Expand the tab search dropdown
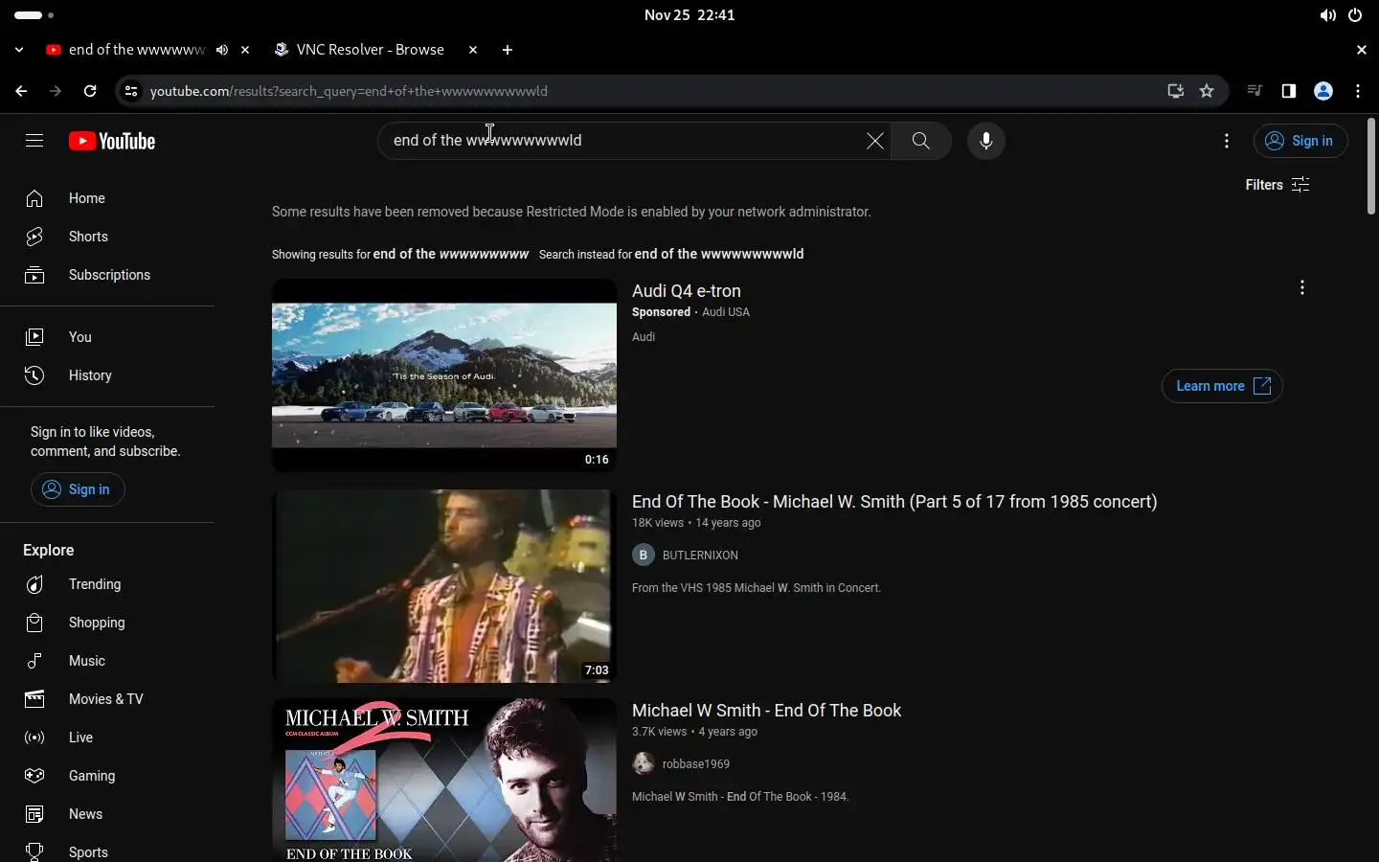This screenshot has height=862, width=1379. (19, 50)
